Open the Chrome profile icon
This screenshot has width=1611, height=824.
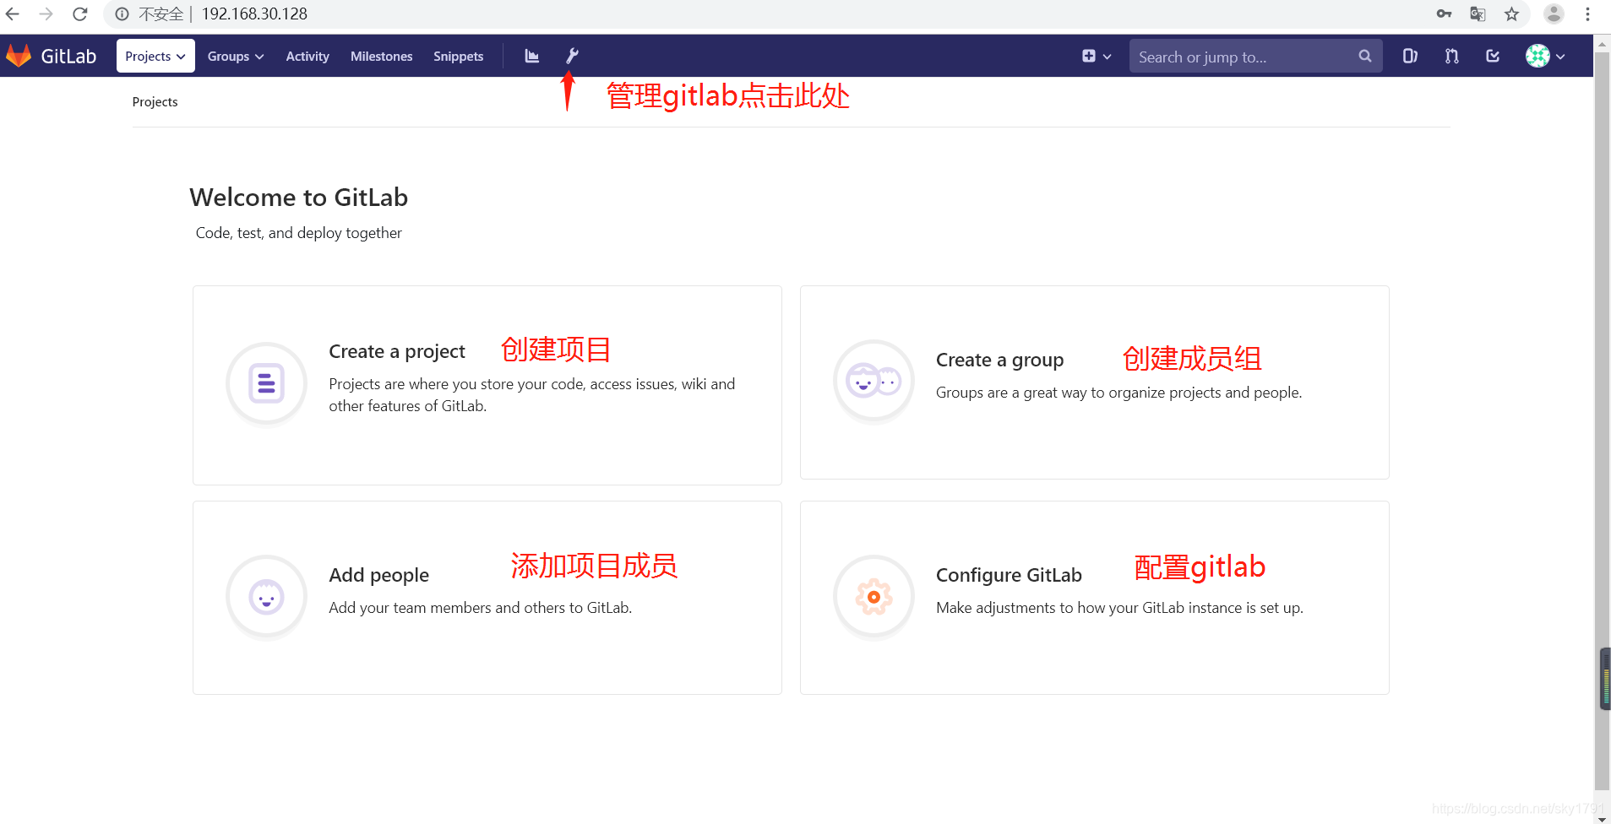point(1554,14)
